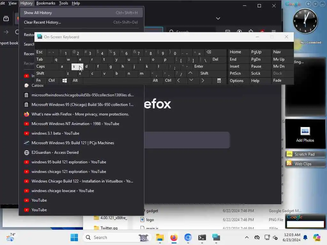The image size is (327, 245).
Task: Choose Clear Recent History option
Action: coord(81,22)
